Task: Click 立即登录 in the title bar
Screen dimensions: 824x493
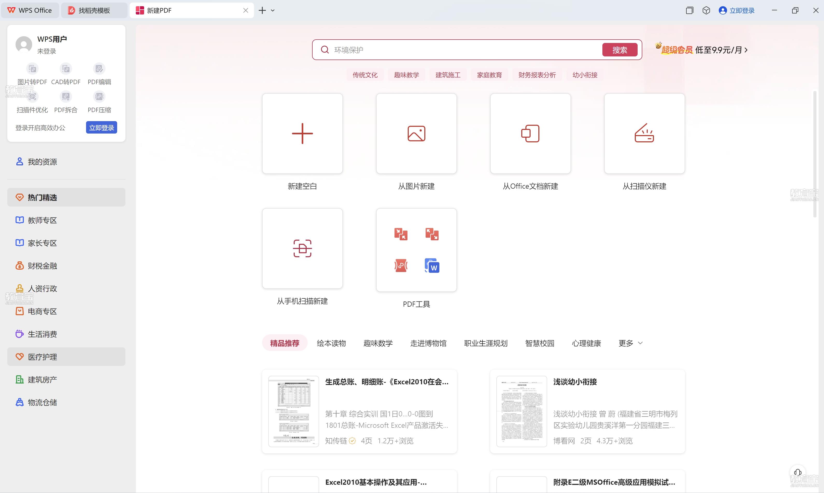Action: [737, 10]
